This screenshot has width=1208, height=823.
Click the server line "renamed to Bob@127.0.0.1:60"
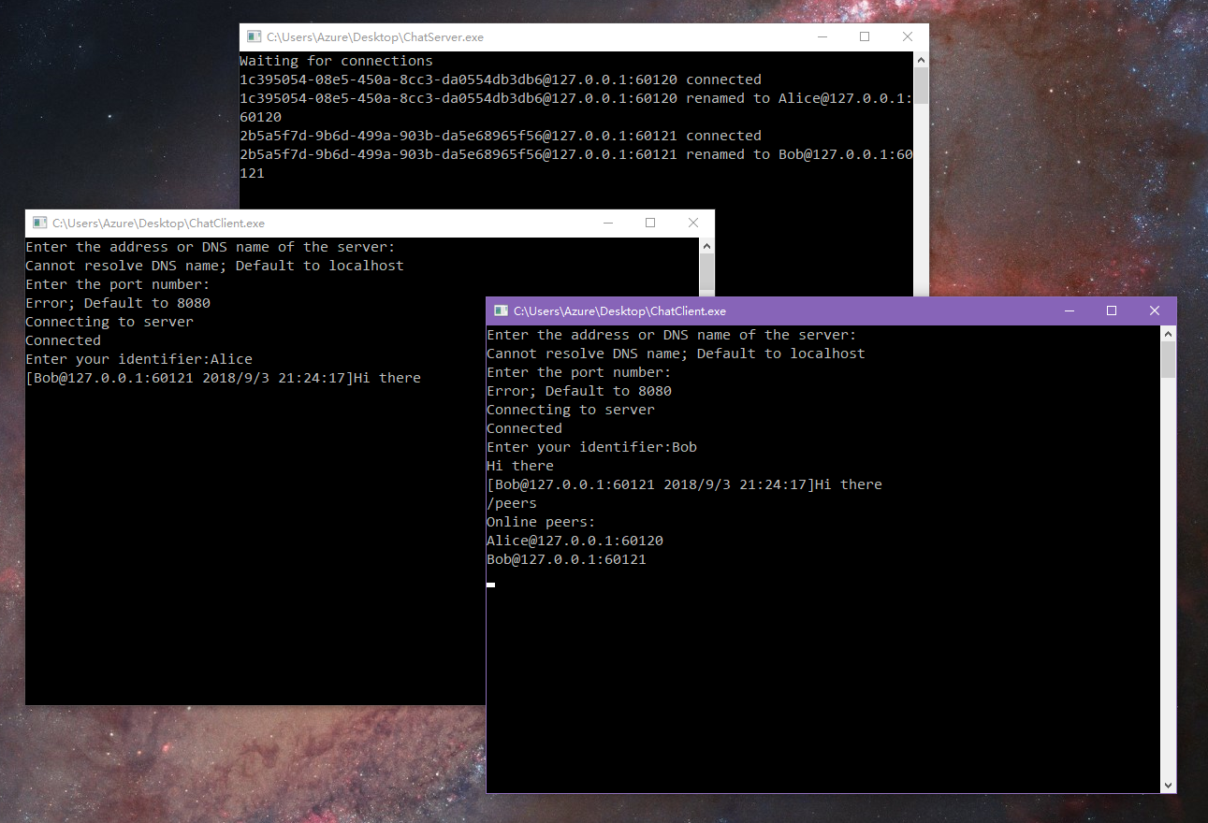(576, 154)
